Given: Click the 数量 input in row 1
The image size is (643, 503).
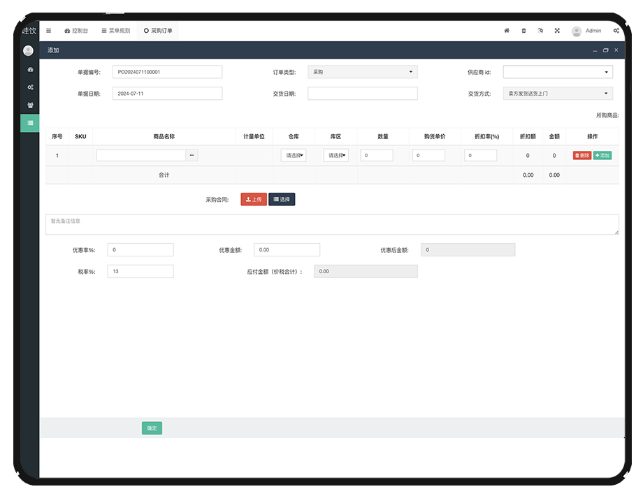Looking at the screenshot, I should coord(377,155).
